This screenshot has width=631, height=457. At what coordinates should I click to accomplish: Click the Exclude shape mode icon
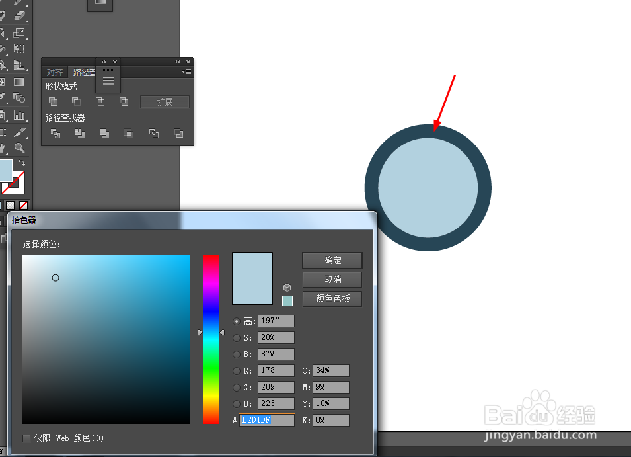tap(124, 101)
